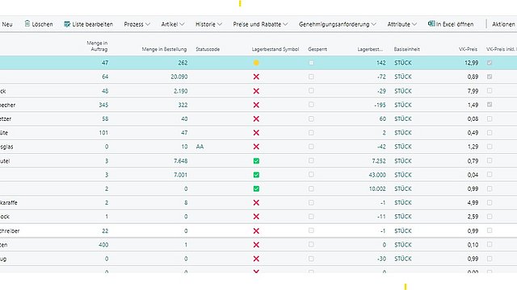Open Menge in Auftrag value 345

(x=103, y=105)
